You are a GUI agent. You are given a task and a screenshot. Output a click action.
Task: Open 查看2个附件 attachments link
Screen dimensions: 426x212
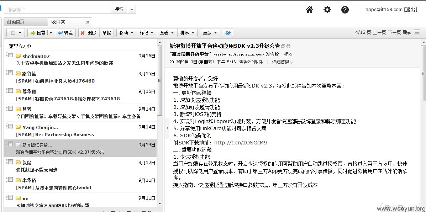[251, 62]
